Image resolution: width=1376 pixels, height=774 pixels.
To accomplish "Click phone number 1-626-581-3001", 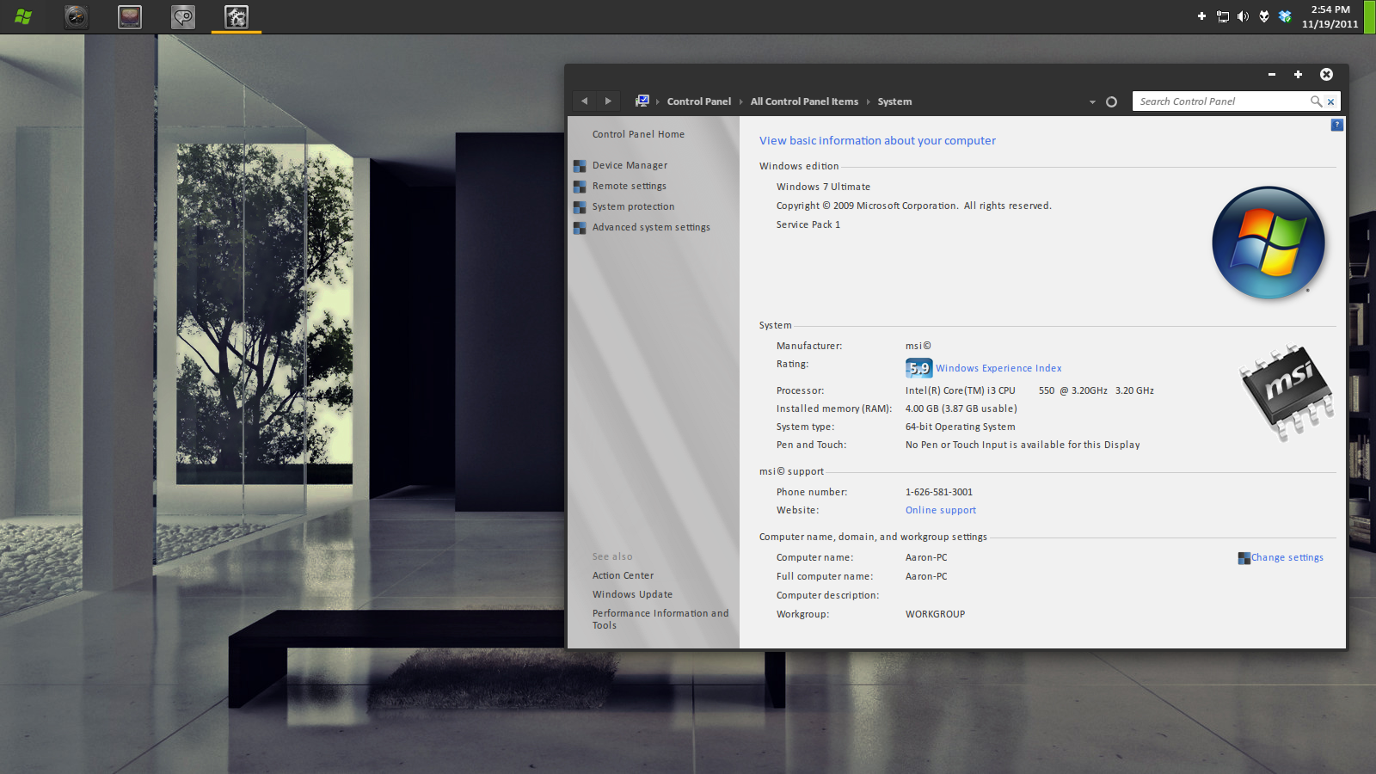I will 938,492.
